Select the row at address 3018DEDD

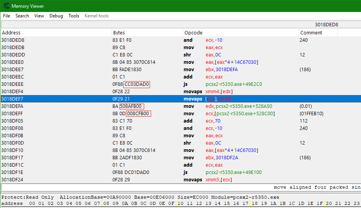(181, 55)
